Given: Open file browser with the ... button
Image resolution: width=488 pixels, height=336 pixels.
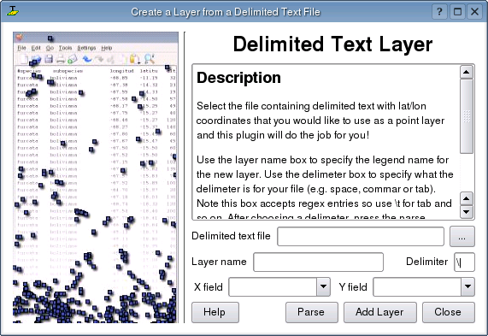Looking at the screenshot, I should click(462, 236).
